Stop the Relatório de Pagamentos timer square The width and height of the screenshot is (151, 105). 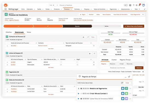coord(81,89)
